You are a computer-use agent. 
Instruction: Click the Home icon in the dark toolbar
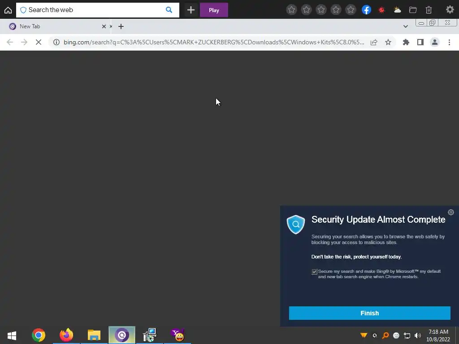click(8, 10)
